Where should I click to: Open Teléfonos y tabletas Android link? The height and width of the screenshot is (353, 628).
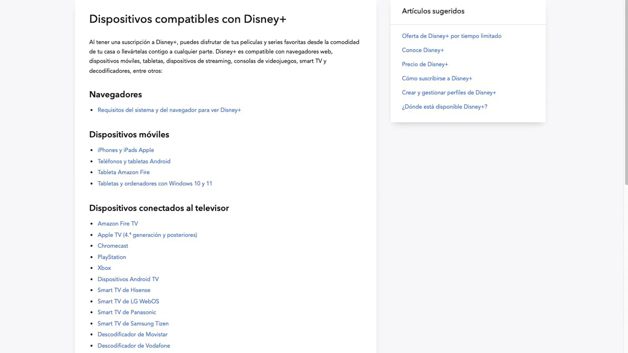(x=134, y=161)
